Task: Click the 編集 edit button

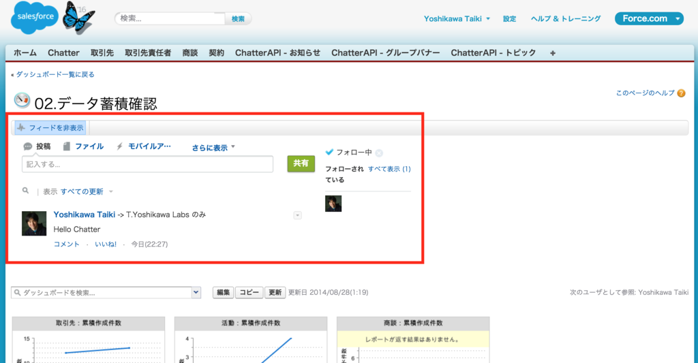Action: coord(223,292)
